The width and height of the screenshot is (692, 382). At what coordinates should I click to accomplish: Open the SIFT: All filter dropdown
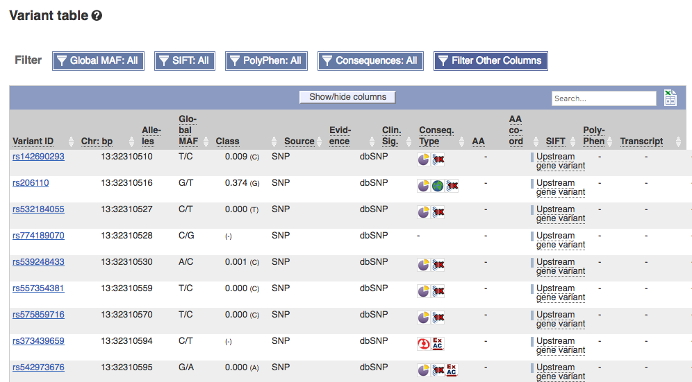pos(185,61)
